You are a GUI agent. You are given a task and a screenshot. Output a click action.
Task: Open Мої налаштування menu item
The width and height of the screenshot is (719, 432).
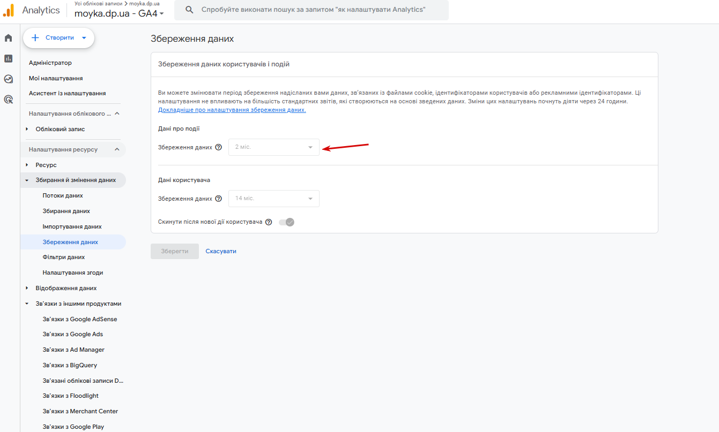click(56, 78)
